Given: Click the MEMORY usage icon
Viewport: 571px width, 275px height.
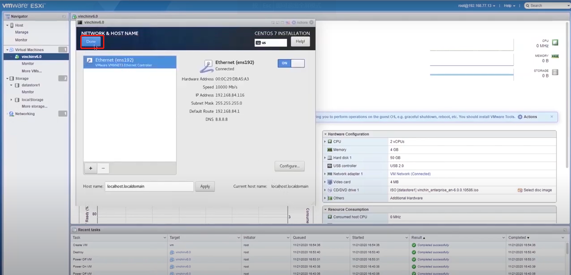Looking at the screenshot, I should [555, 56].
